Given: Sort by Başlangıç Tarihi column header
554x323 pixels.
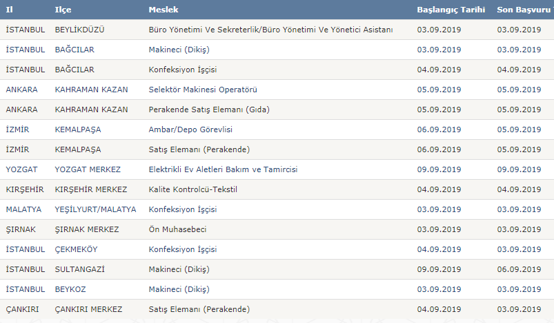Looking at the screenshot, I should [451, 10].
